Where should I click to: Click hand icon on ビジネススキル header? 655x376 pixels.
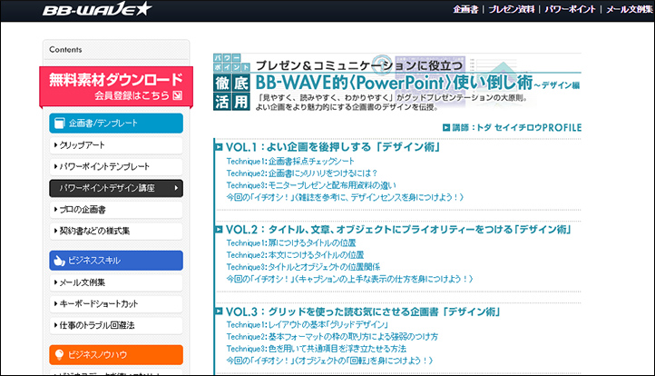click(59, 261)
